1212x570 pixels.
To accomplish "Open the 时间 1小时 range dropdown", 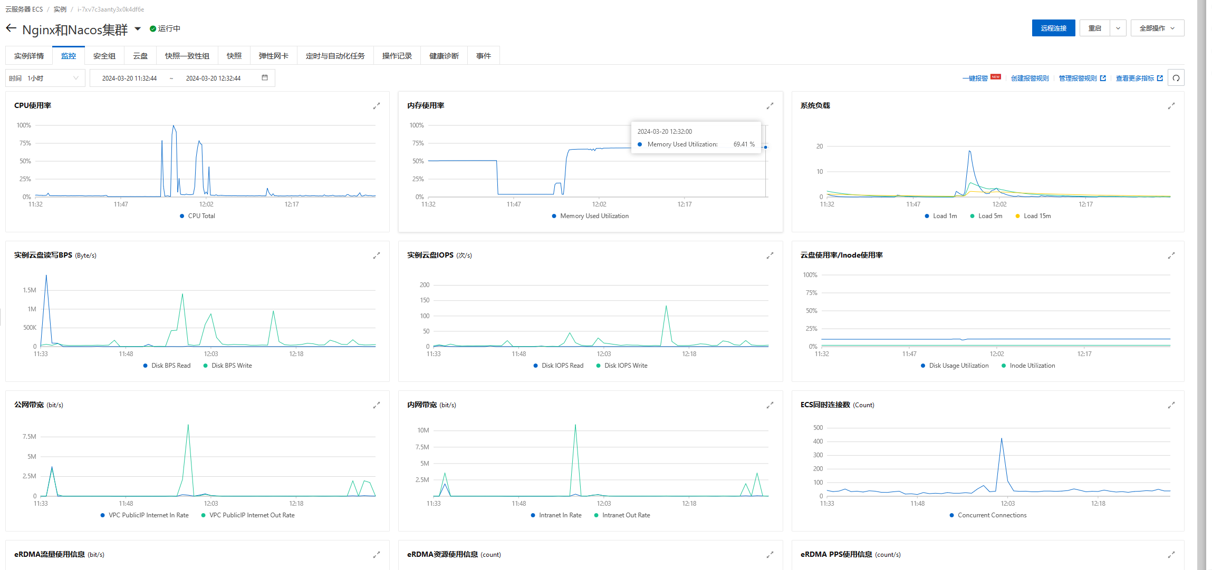I will (x=45, y=78).
